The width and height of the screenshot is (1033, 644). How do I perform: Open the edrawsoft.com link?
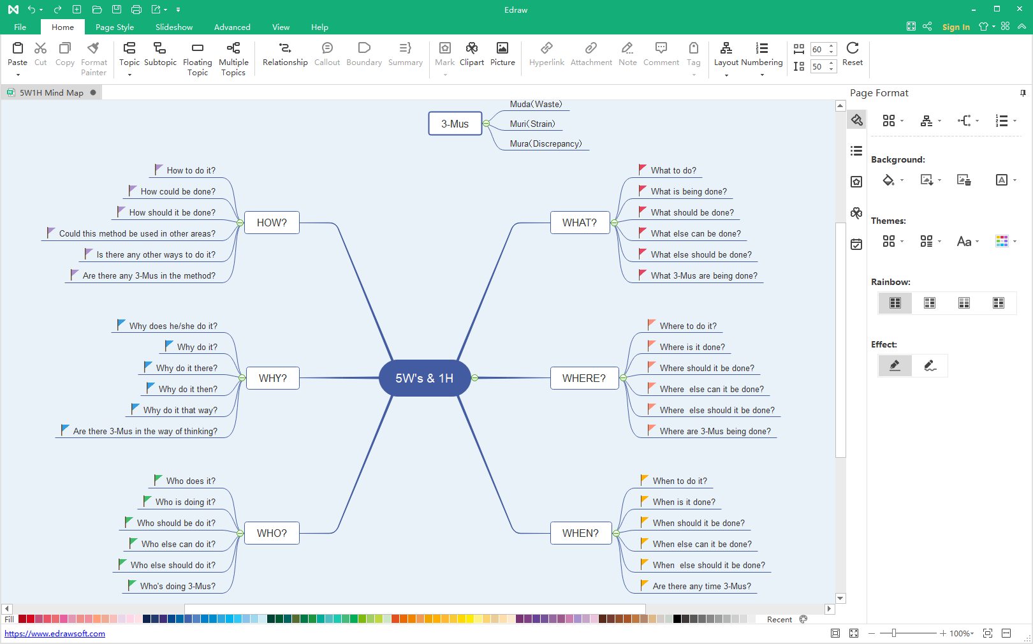click(55, 634)
